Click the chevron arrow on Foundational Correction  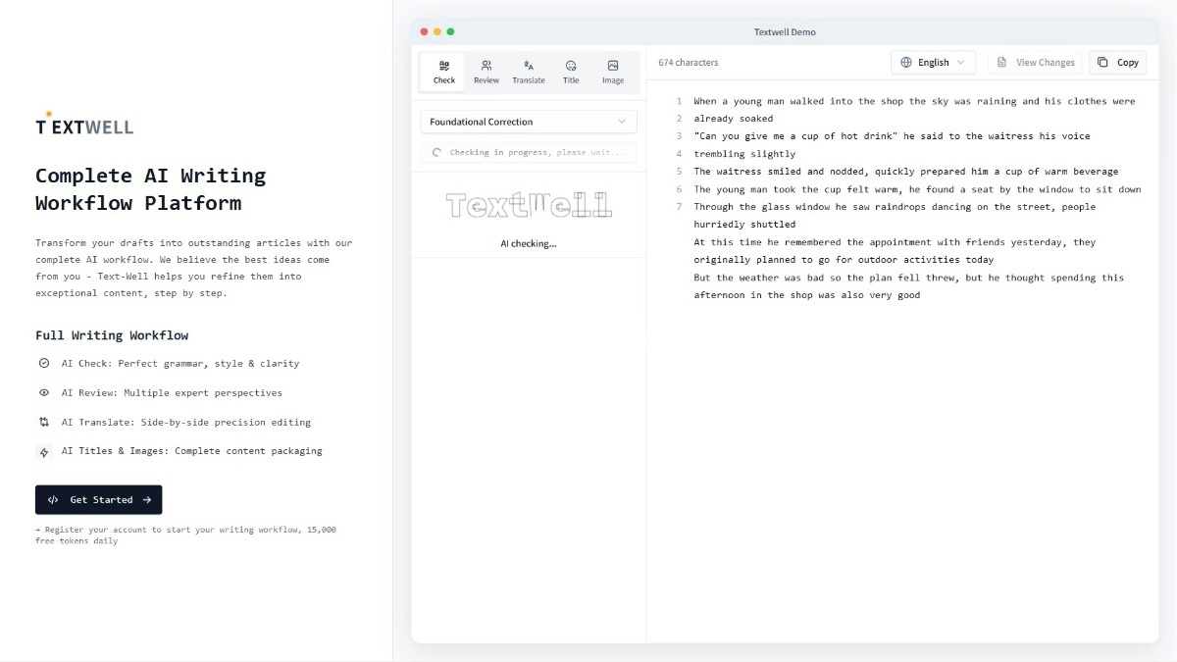[622, 122]
